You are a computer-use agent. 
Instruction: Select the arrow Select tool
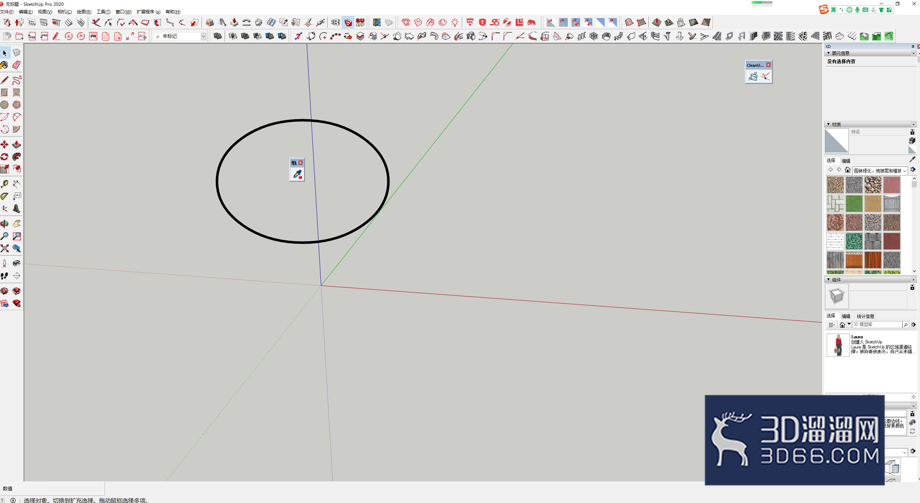[x=5, y=53]
